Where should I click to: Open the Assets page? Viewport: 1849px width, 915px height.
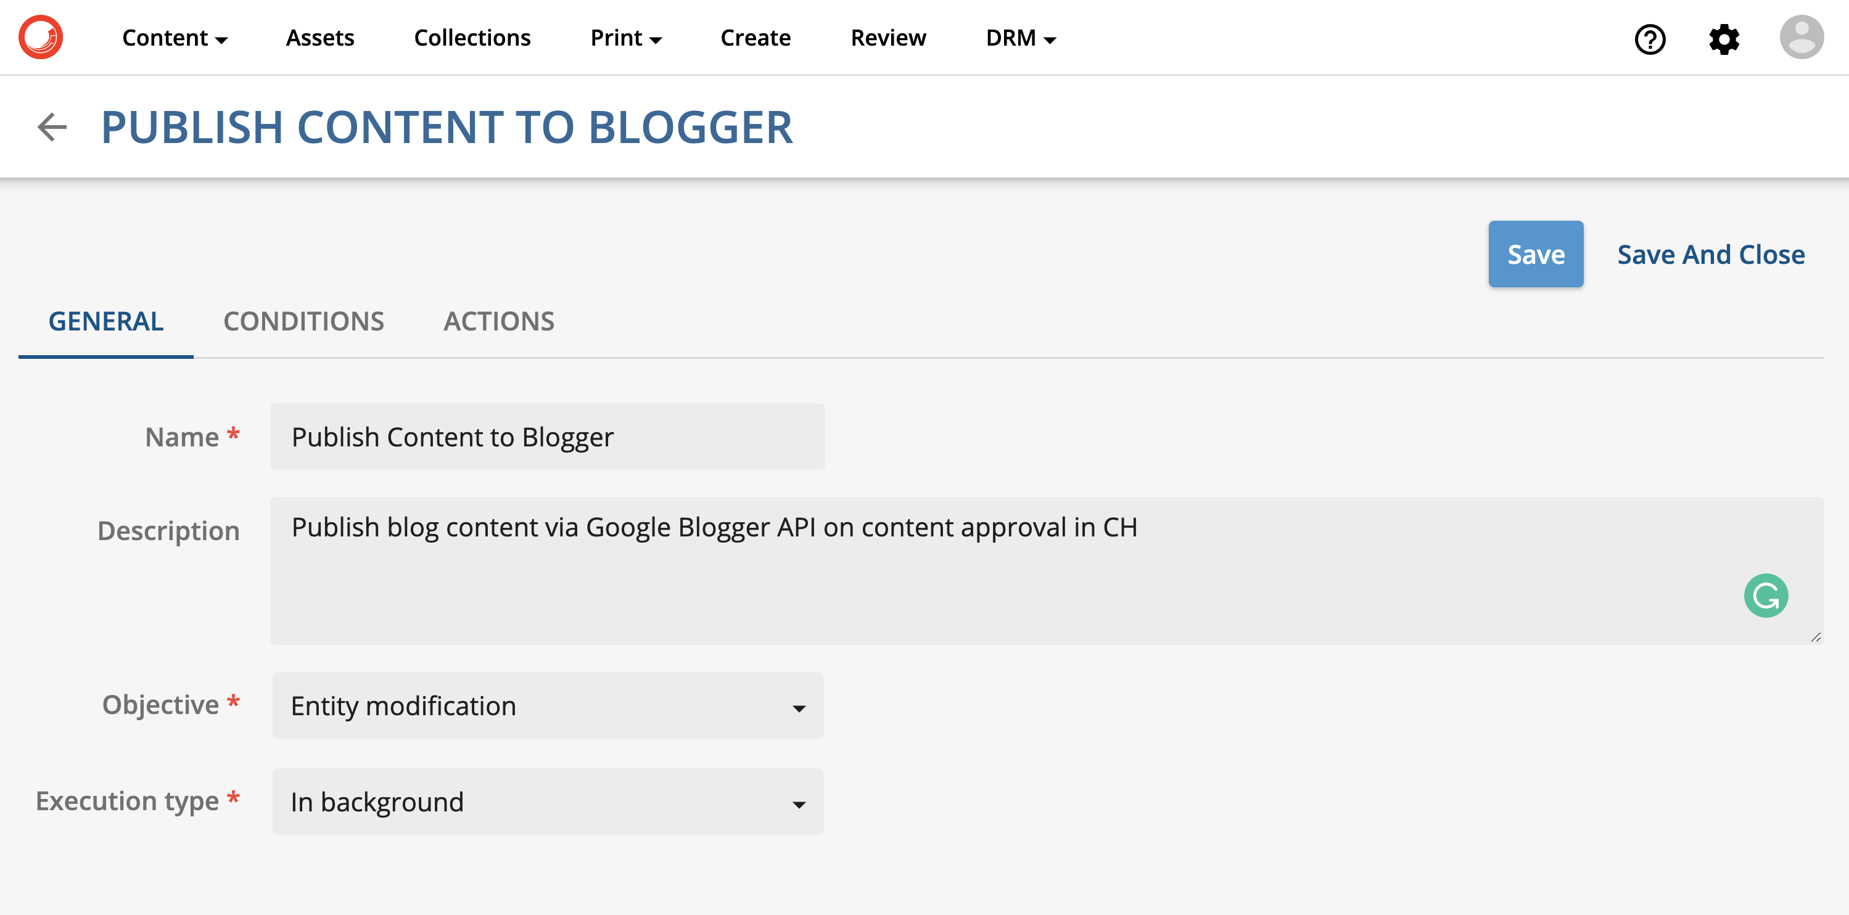click(x=320, y=38)
